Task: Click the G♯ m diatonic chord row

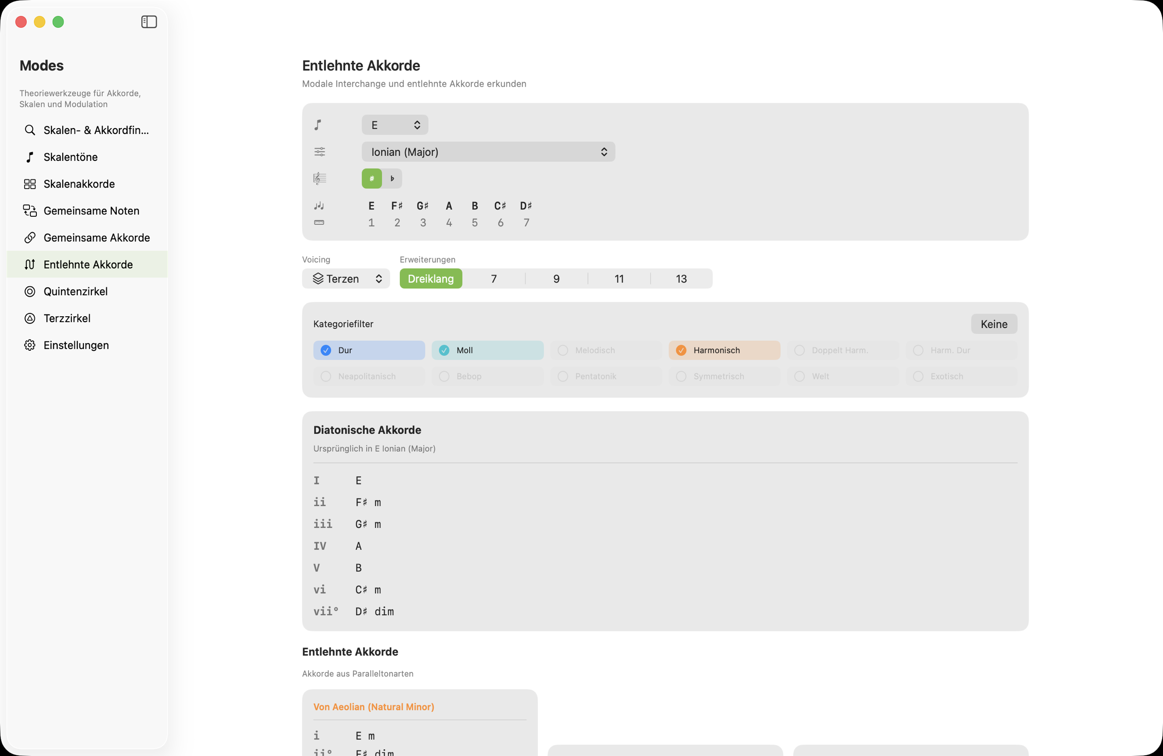Action: click(368, 524)
